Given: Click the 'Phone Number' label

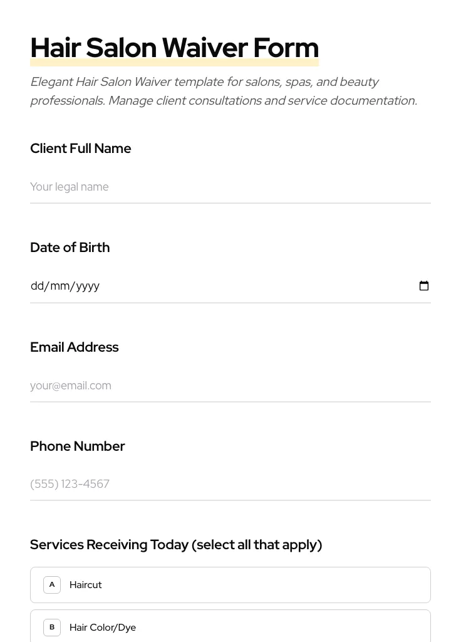Looking at the screenshot, I should coord(78,446).
